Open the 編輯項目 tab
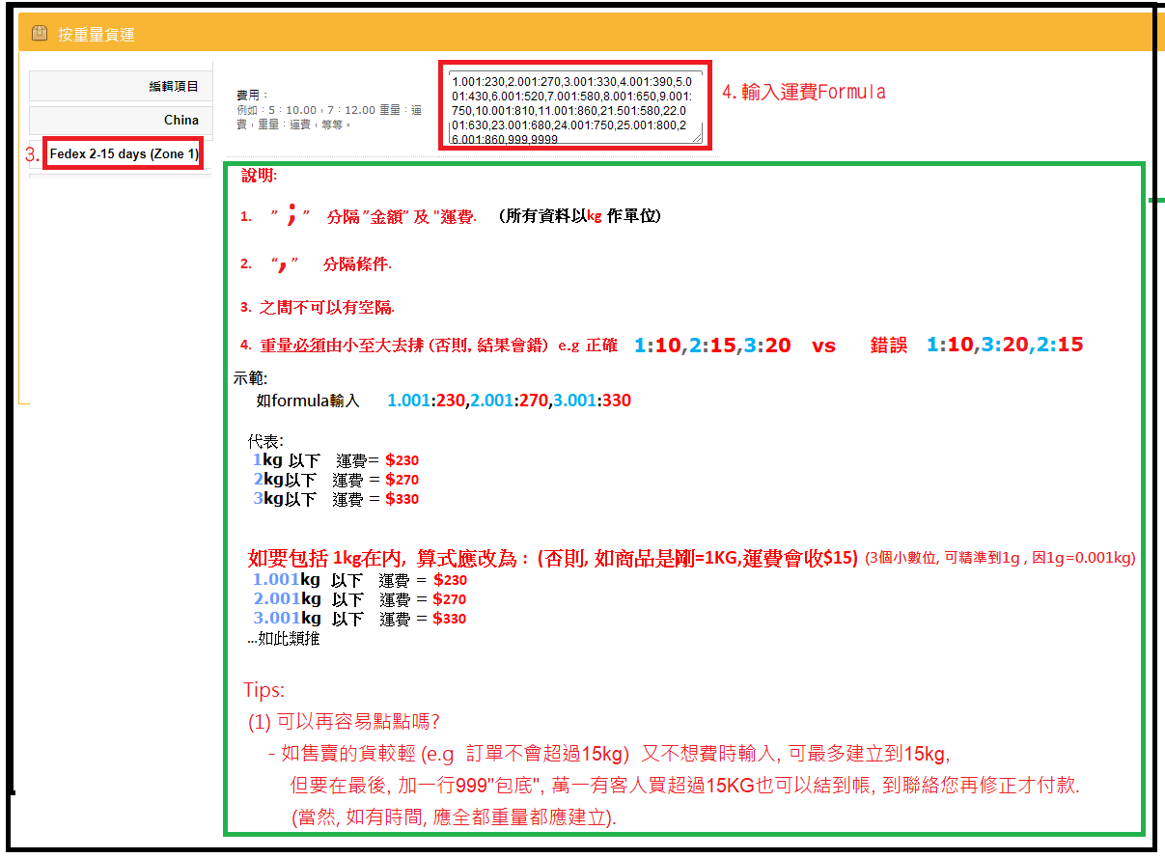Image resolution: width=1165 pixels, height=858 pixels. [122, 86]
